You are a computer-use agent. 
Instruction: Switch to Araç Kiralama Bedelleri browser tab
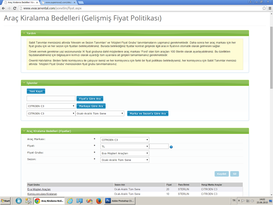pyautogui.click(x=20, y=2)
